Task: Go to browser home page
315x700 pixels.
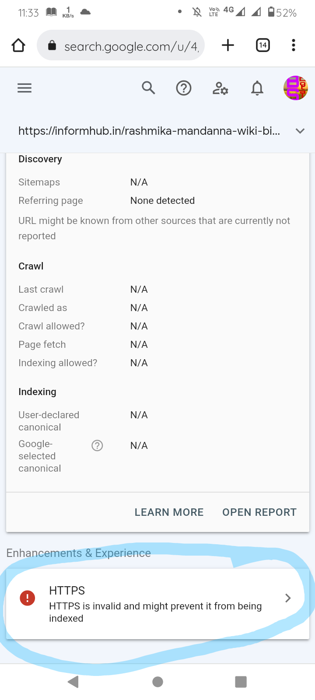Action: 18,45
